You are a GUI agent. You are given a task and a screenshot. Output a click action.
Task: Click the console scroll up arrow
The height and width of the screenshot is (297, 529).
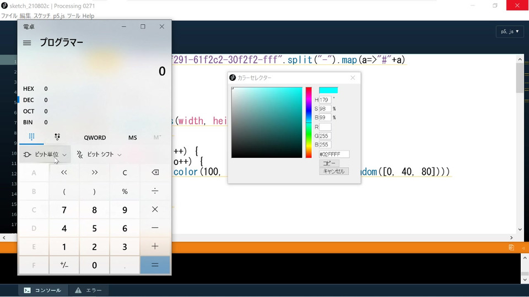pos(525,258)
